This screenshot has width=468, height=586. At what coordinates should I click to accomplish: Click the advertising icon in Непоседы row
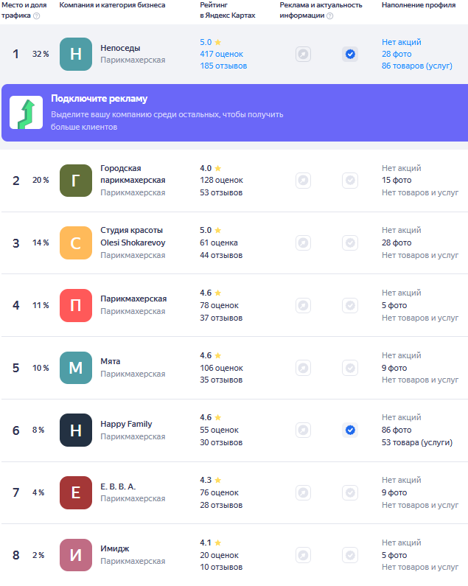pyautogui.click(x=303, y=55)
